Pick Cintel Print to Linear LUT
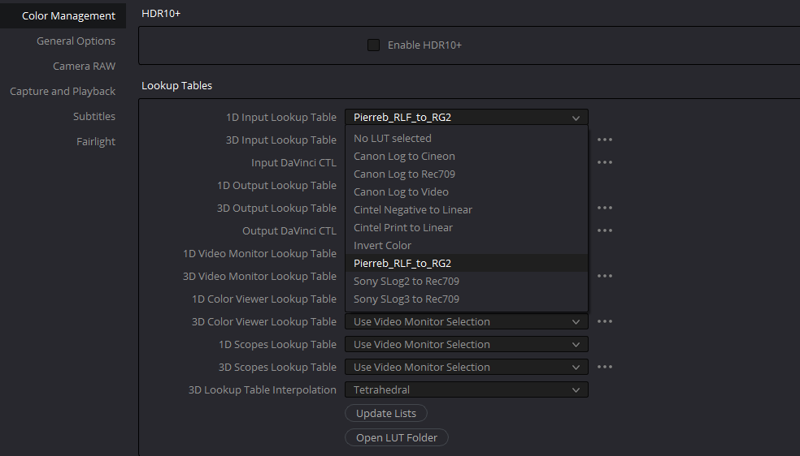The image size is (800, 456). (x=467, y=227)
